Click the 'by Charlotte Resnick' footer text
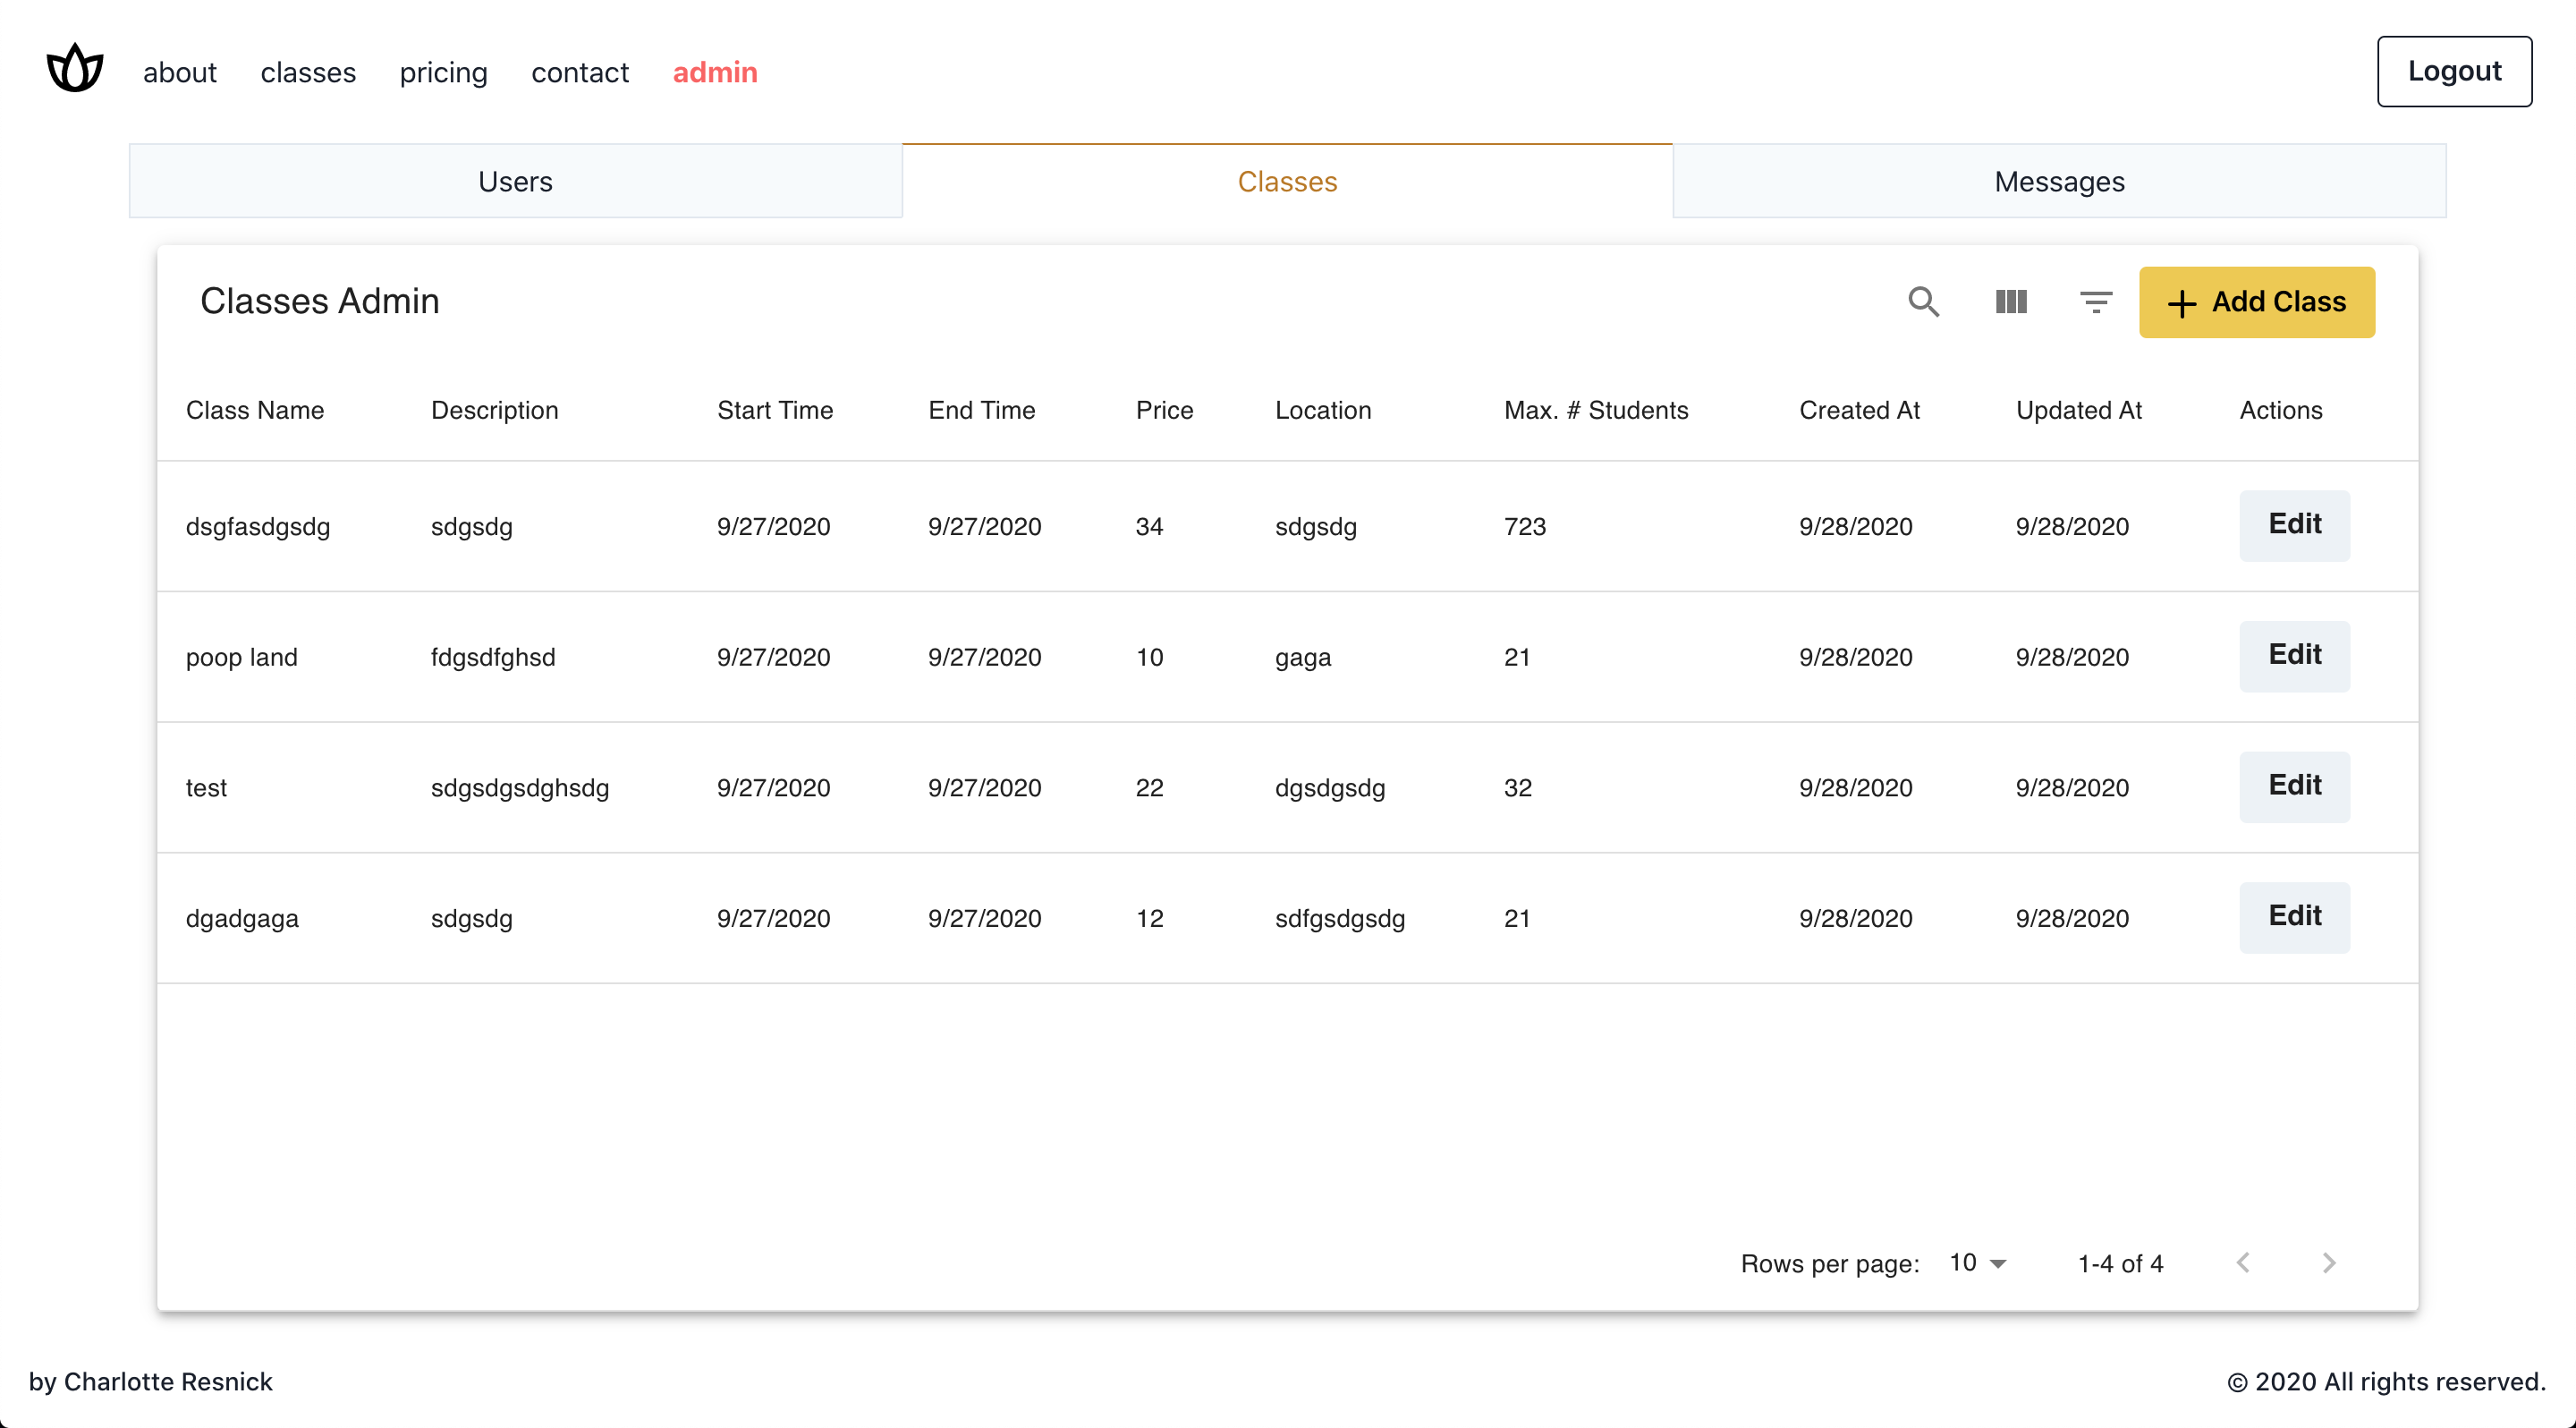Viewport: 2576px width, 1428px height. (150, 1381)
